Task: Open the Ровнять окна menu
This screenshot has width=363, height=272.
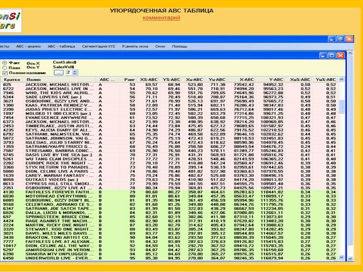Action: pyautogui.click(x=135, y=46)
